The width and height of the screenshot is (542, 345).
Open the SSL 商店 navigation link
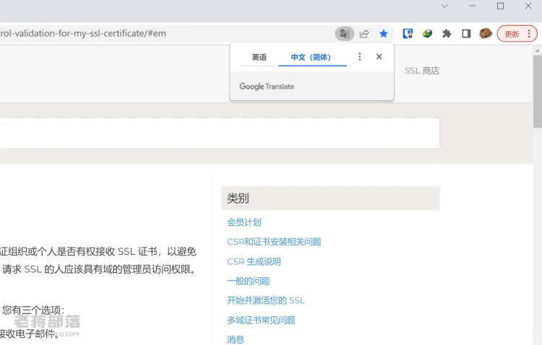tap(422, 71)
